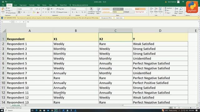Click the Decrease Indent icon
This screenshot has height=112, width=200.
pos(51,12)
